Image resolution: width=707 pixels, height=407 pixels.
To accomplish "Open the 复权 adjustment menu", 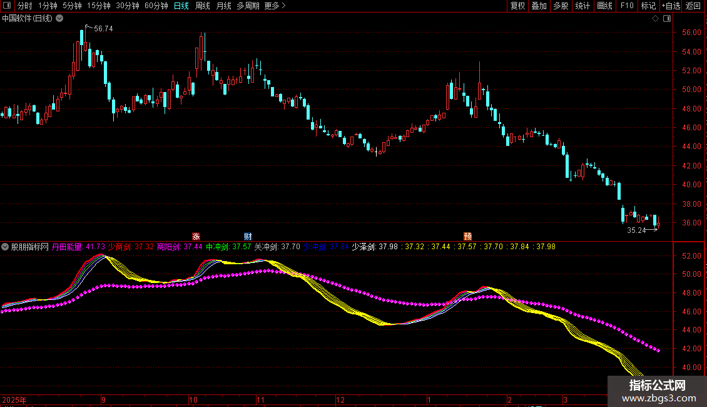I will click(517, 6).
